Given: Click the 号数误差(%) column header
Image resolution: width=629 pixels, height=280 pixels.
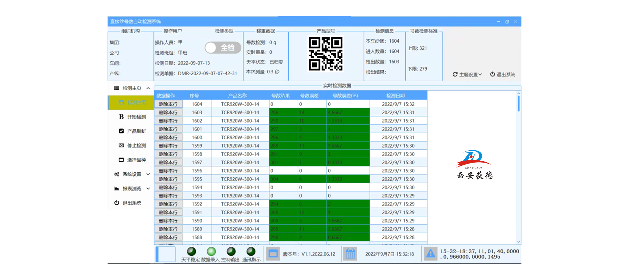Looking at the screenshot, I should [345, 95].
